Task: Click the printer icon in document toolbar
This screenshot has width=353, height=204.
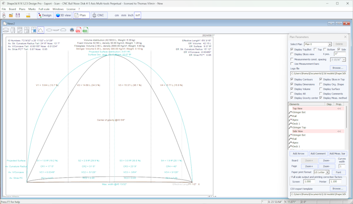Action: (x=72, y=30)
